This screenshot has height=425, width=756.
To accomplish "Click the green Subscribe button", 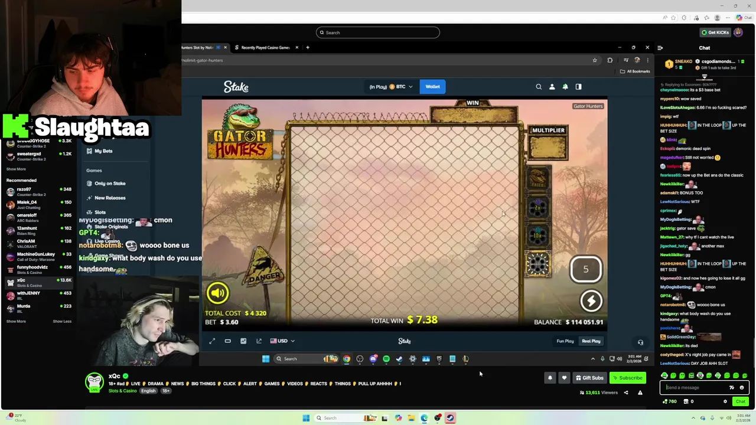I will coord(628,378).
